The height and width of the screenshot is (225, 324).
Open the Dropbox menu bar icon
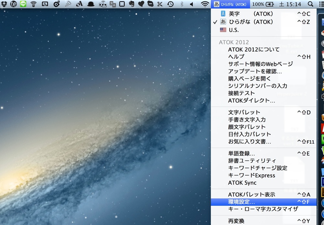[4, 4]
